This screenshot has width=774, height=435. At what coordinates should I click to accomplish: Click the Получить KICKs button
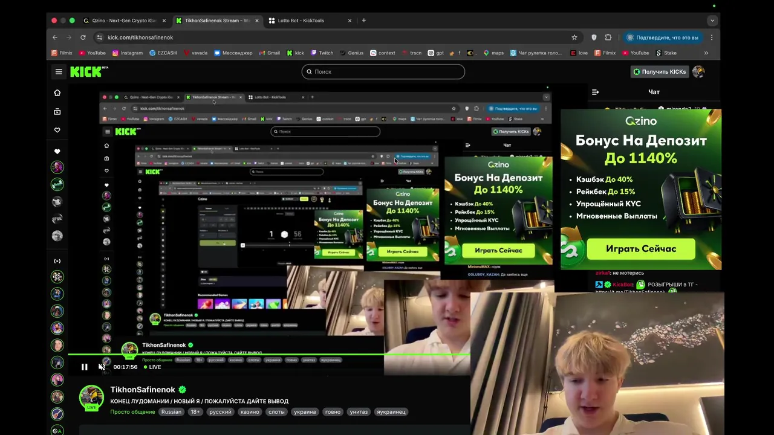pyautogui.click(x=659, y=72)
